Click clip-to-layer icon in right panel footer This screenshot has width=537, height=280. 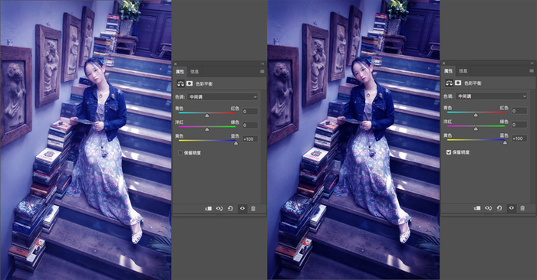point(477,208)
